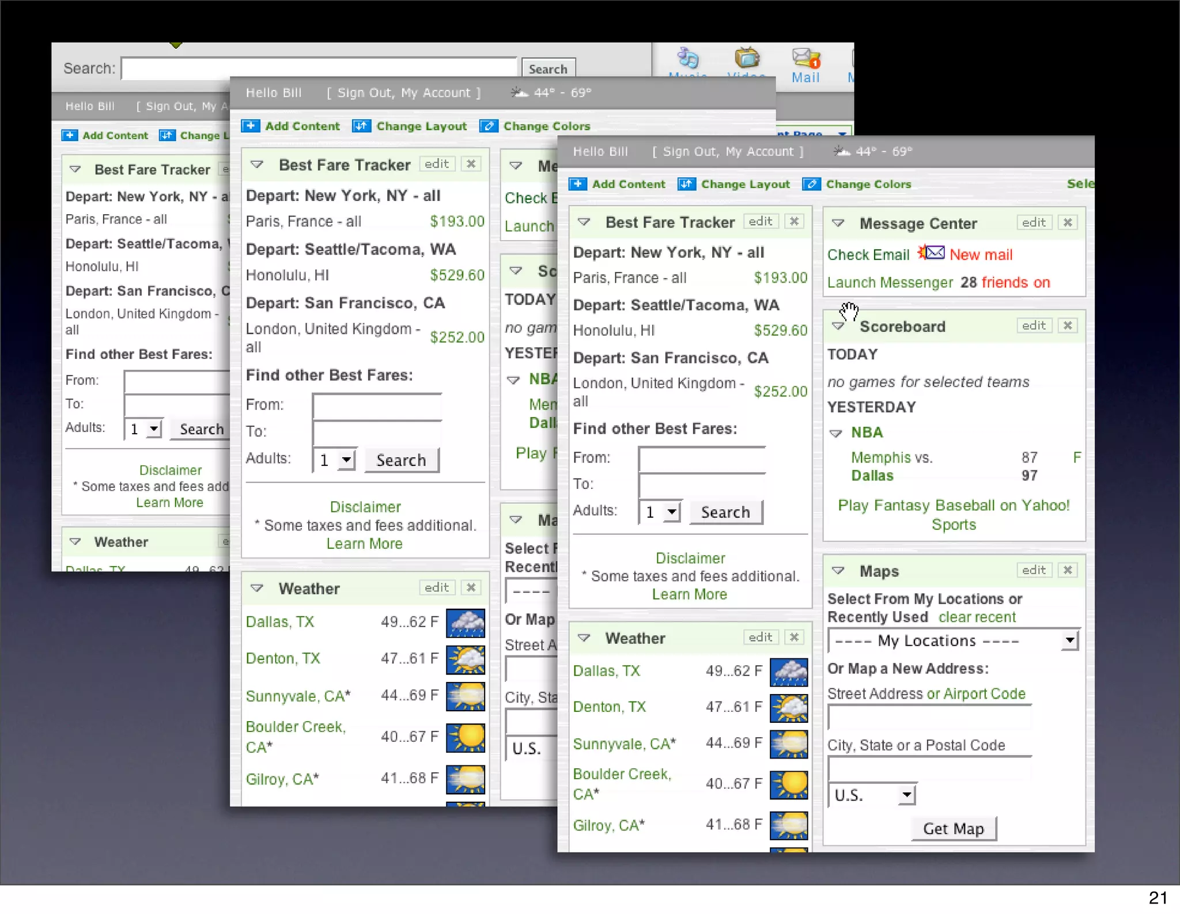
Task: Collapse the Message Center module
Action: tap(838, 223)
